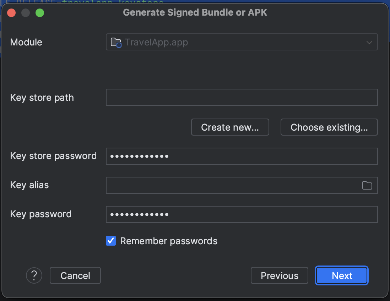Viewport: 390px width, 301px height.
Task: Cancel the signing dialog
Action: [x=75, y=275]
